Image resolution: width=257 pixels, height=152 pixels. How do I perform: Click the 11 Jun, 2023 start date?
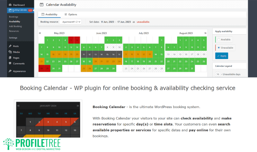(108, 22)
